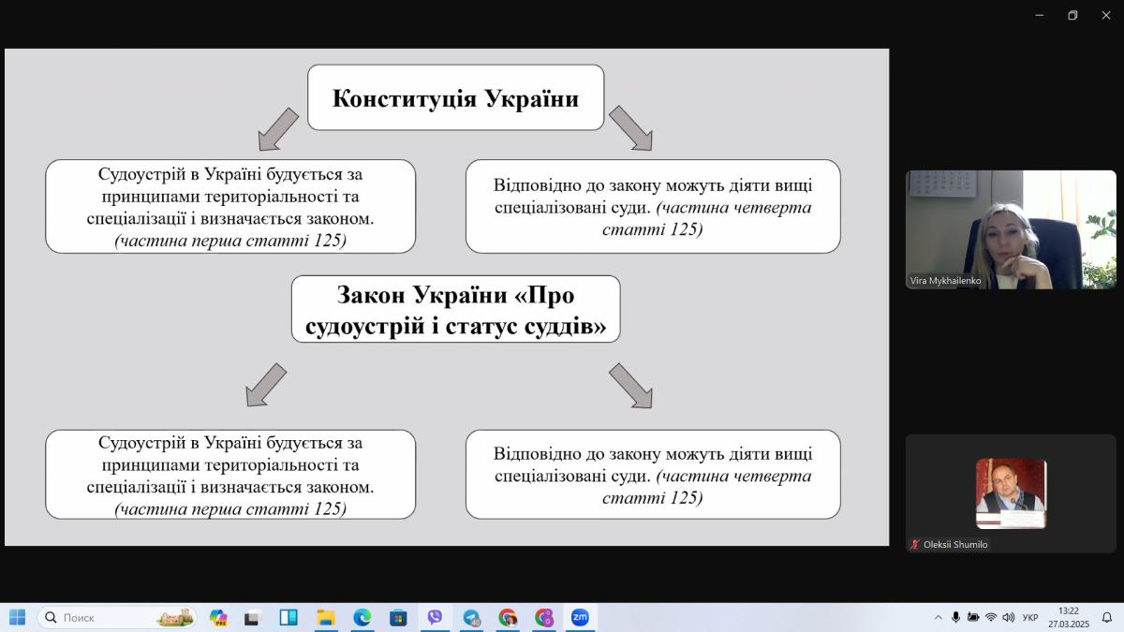Viewport: 1124px width, 632px height.
Task: Change input language via УКР indicator
Action: pos(1030,617)
